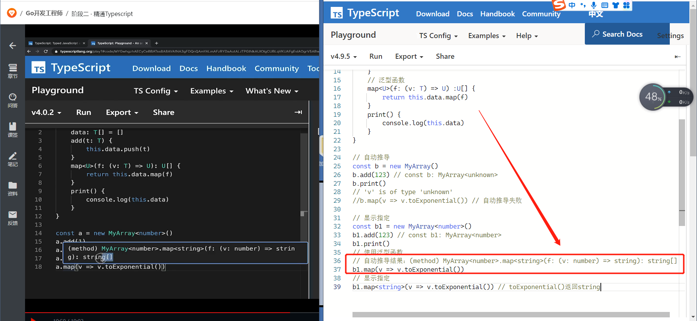This screenshot has height=321, width=697.
Task: Click Handbook in the video's TypeScript nav
Action: point(226,69)
